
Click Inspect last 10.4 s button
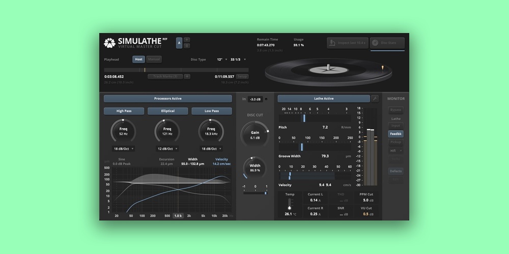tap(348, 43)
